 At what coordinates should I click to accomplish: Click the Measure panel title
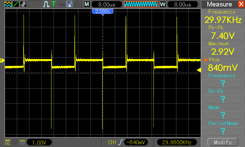[x=219, y=4]
